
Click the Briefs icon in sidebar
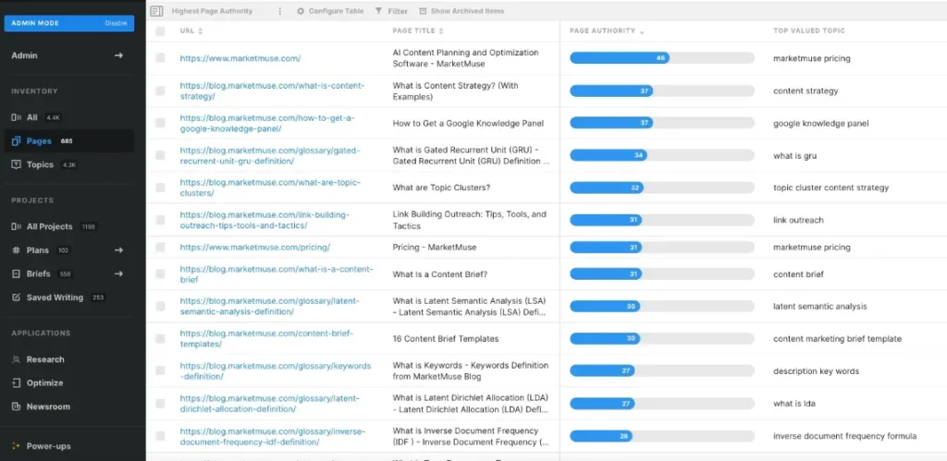click(17, 274)
